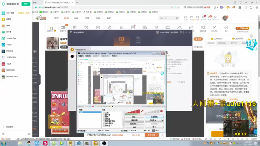Click the PC客户端 orange button
260x146 pixels.
coord(242,28)
